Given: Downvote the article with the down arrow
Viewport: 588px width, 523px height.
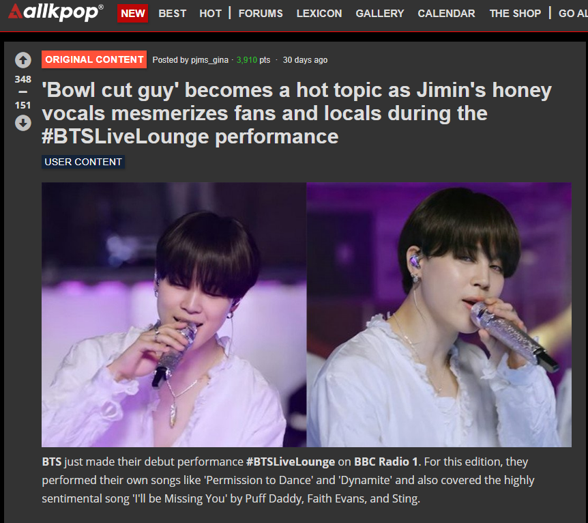Looking at the screenshot, I should (23, 123).
